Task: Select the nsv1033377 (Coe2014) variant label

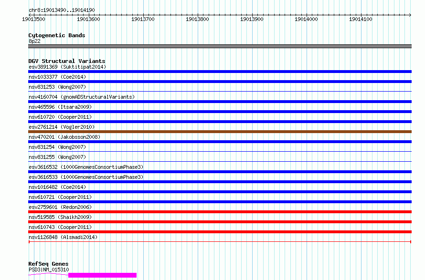Action: coord(57,77)
